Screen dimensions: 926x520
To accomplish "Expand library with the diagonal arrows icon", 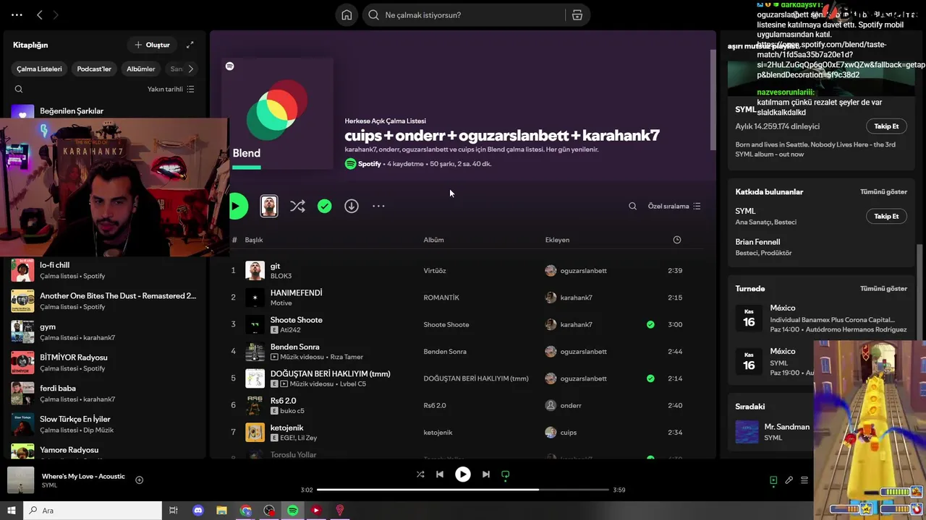I will coord(190,45).
